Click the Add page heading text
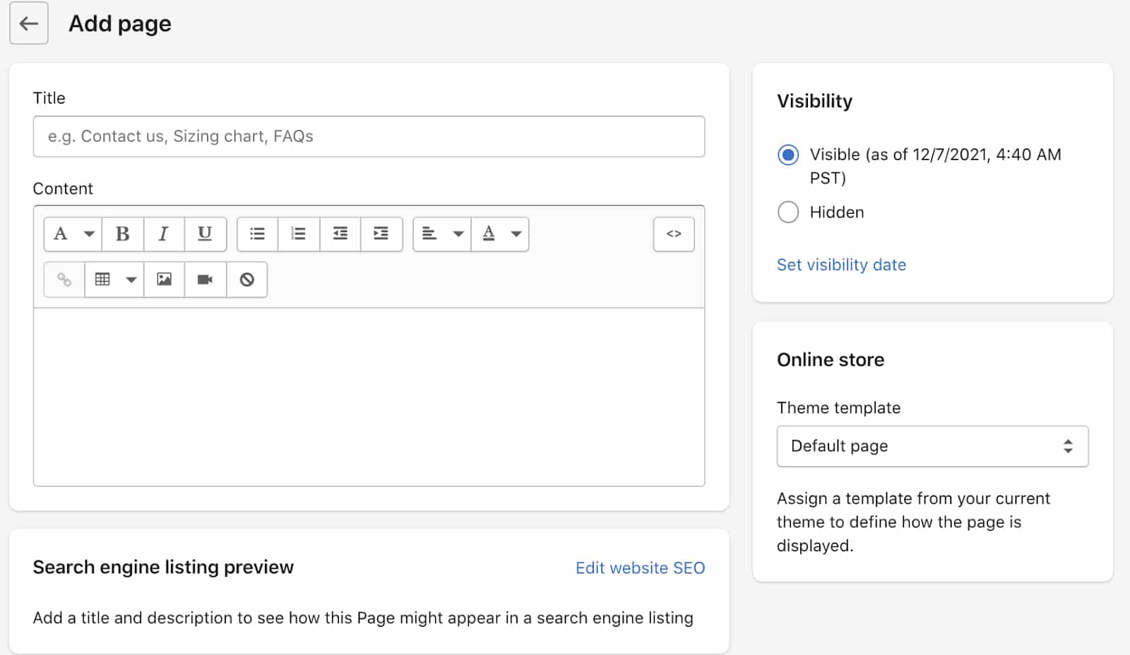 coord(120,24)
